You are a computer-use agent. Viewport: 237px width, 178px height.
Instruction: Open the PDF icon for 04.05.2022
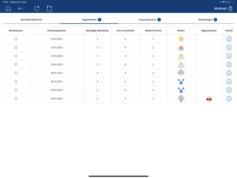point(209,99)
